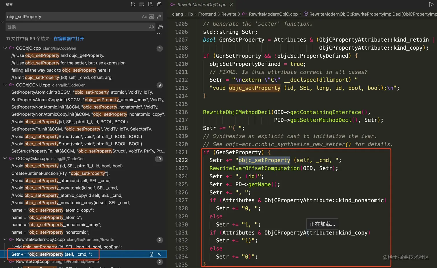Viewport: 437px width, 268px height.
Task: Click the CGObjC.cpp match count badge 4
Action: (x=160, y=48)
